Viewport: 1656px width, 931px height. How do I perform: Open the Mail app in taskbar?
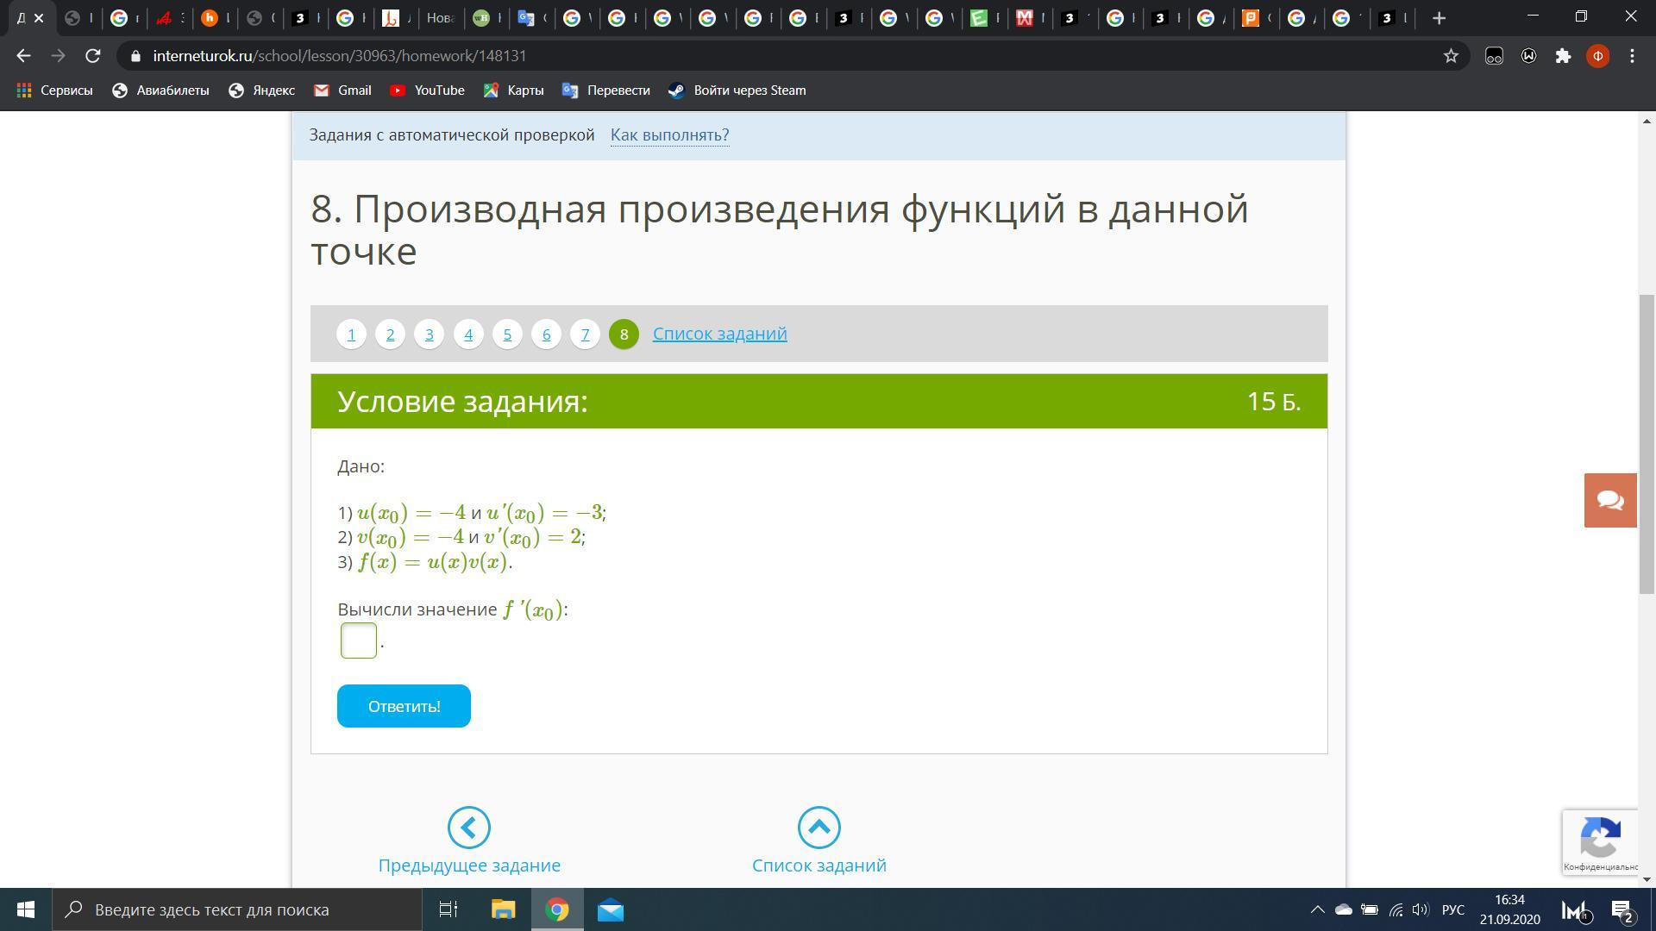610,909
